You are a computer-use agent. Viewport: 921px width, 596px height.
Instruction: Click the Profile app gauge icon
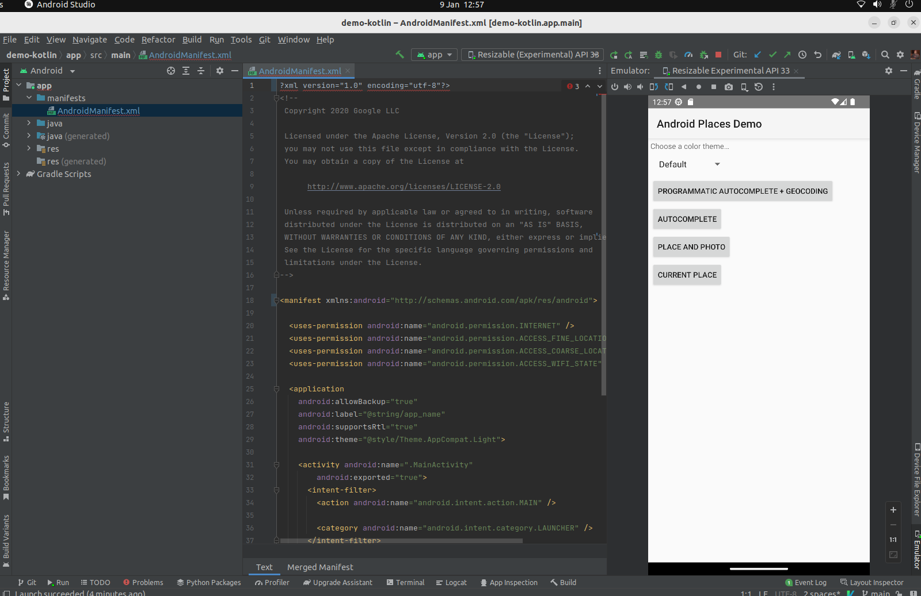(688, 55)
